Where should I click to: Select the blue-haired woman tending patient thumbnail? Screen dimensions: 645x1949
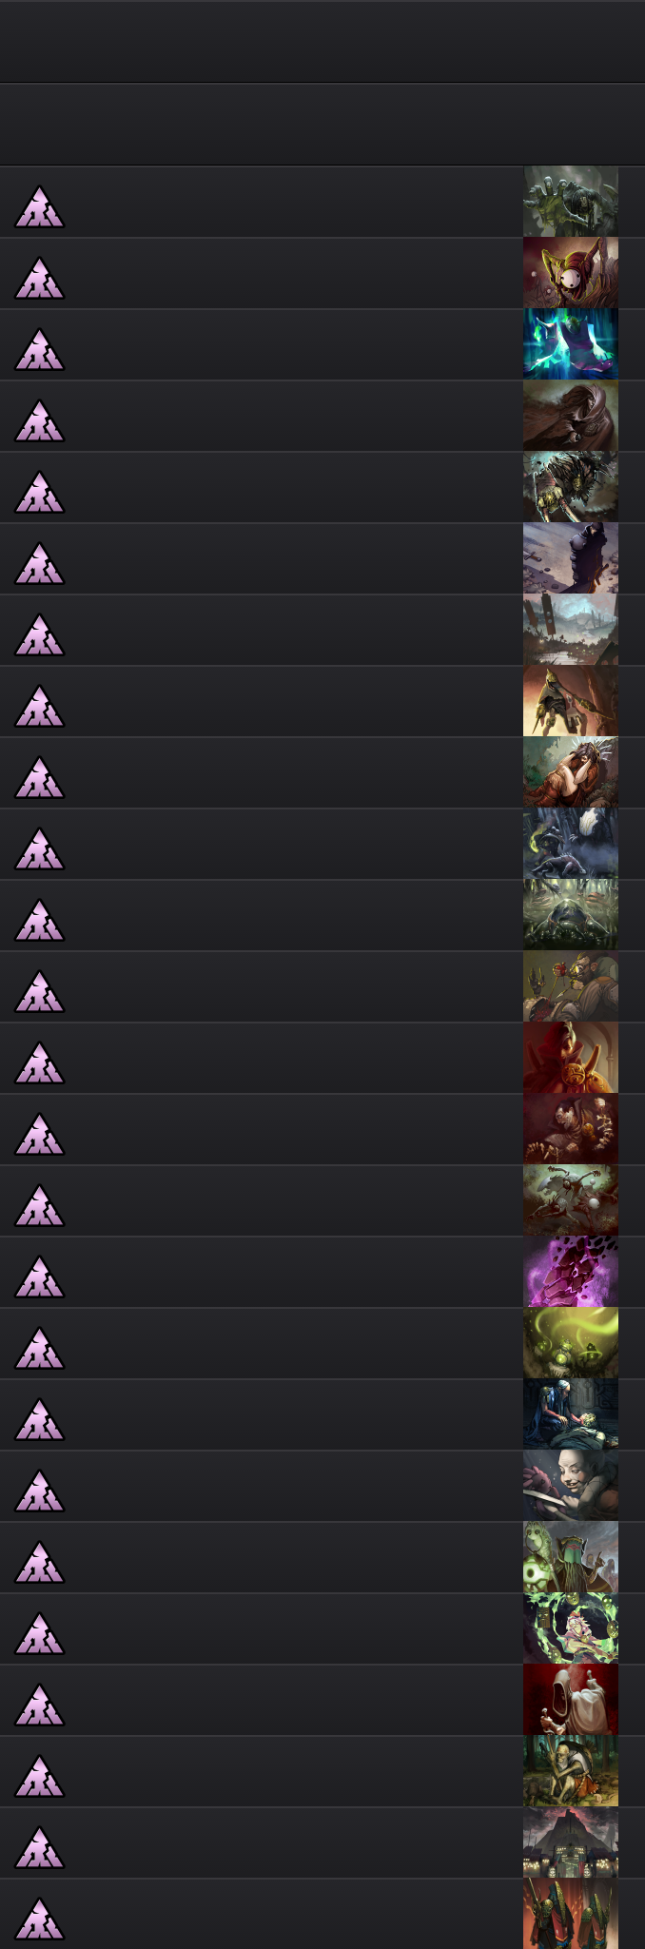(571, 1414)
